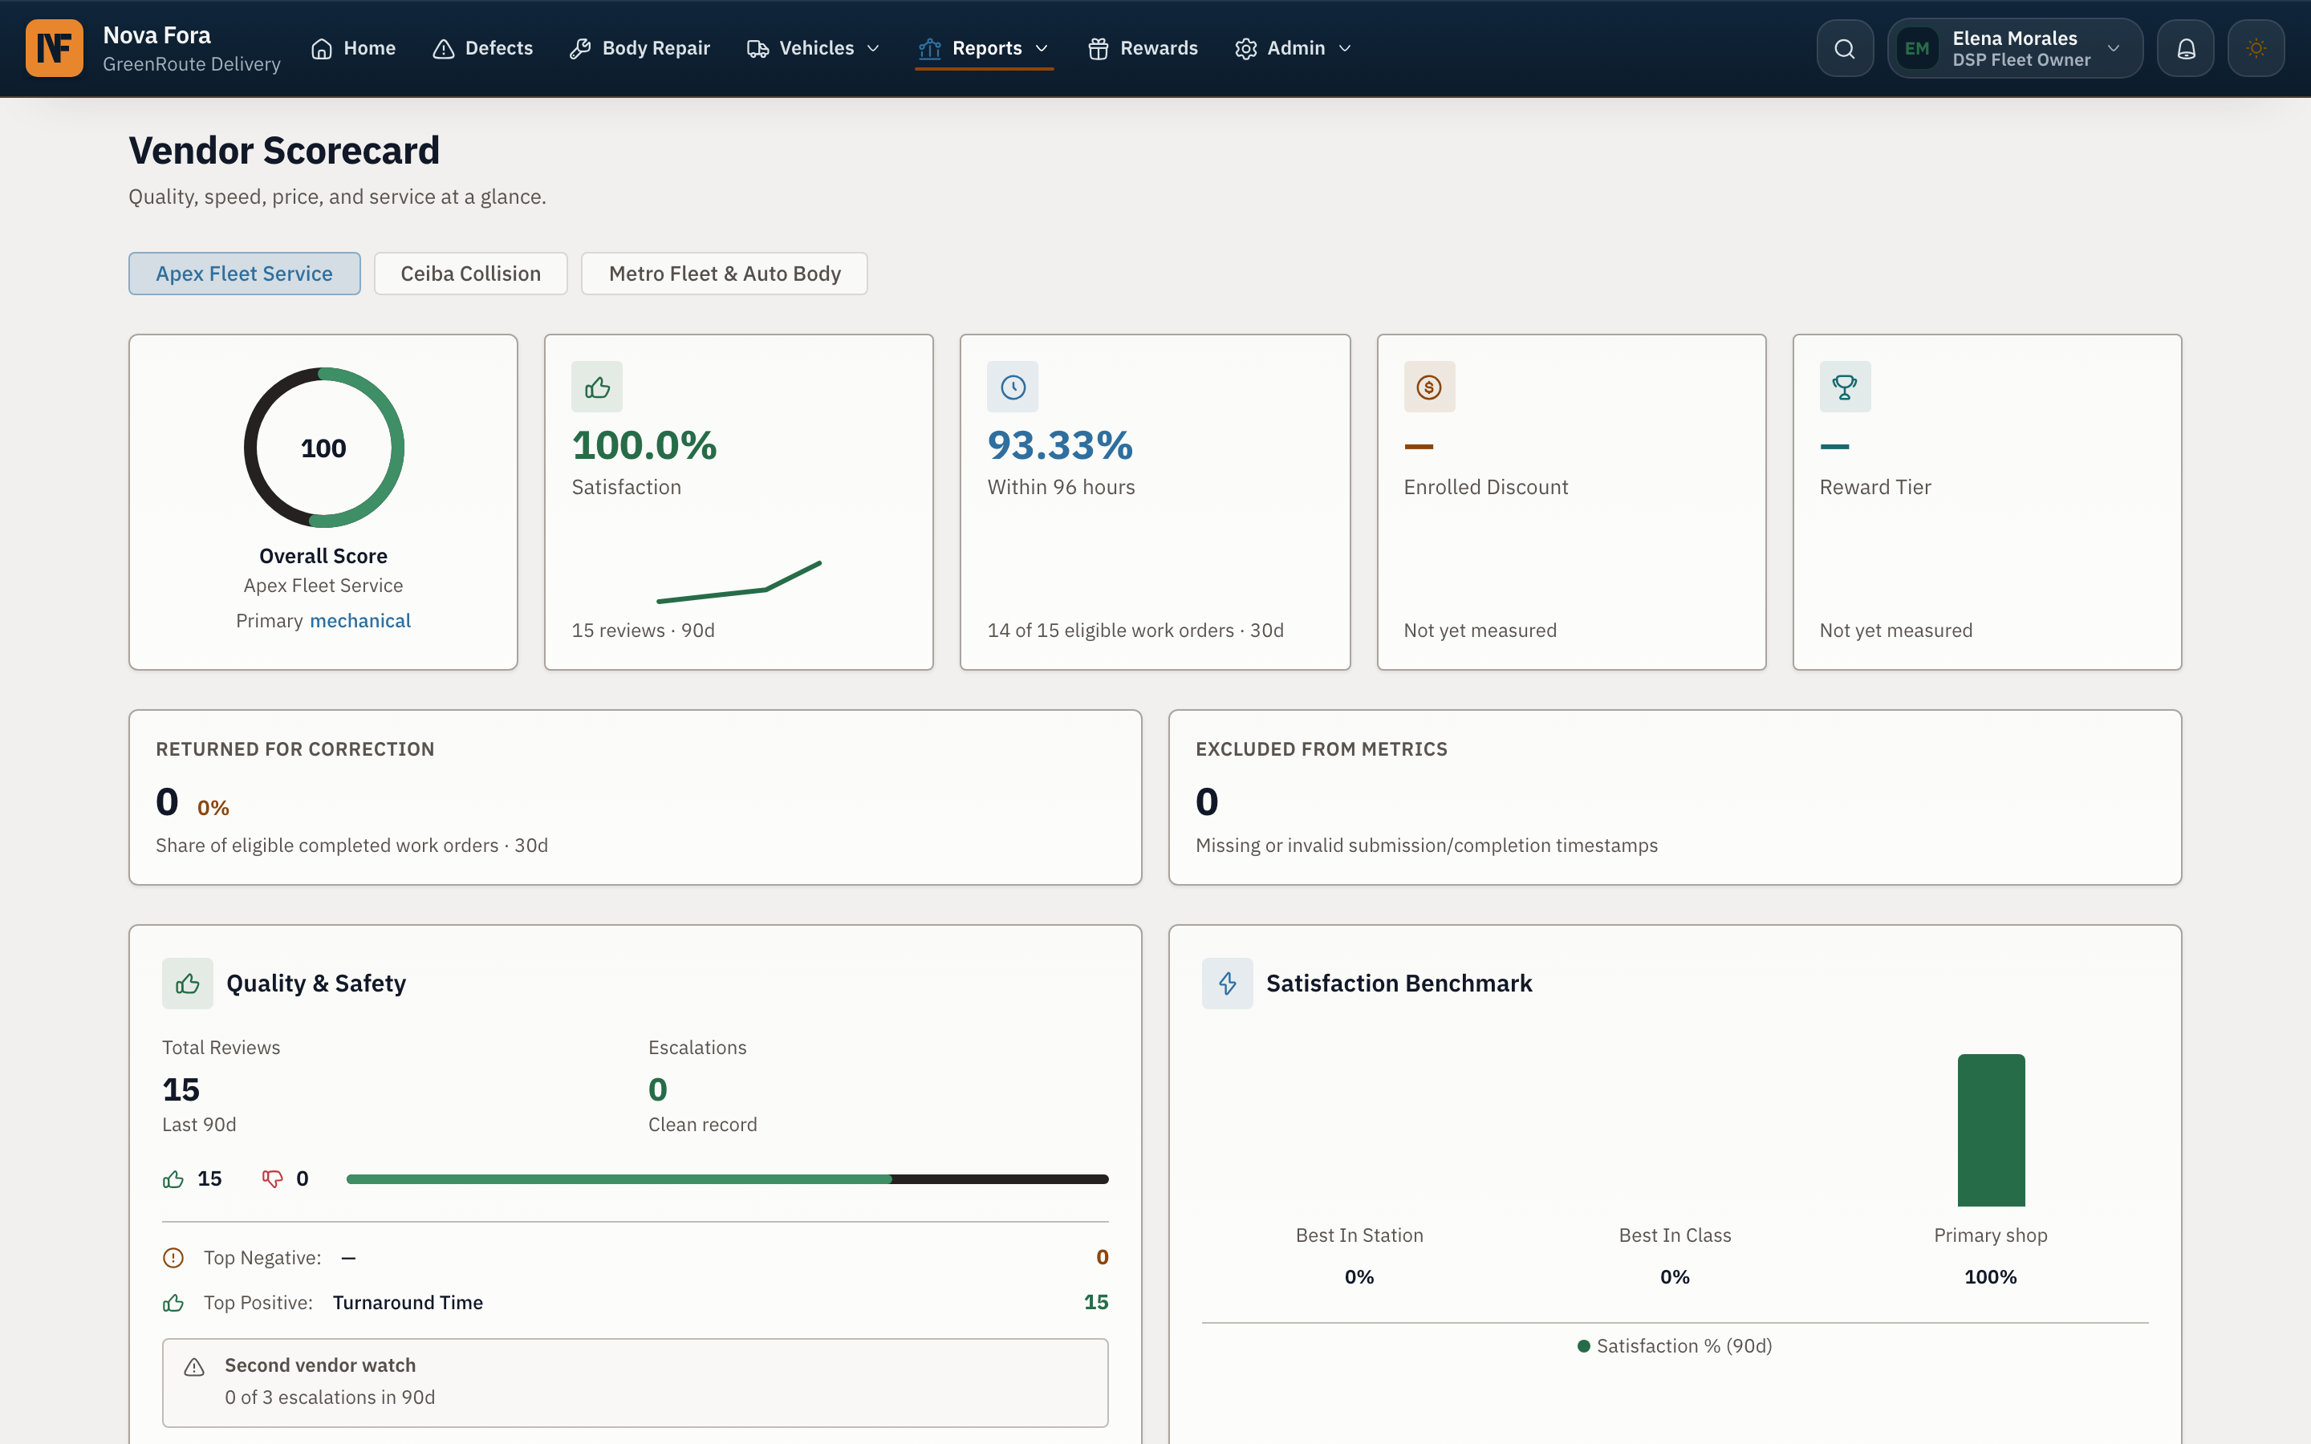Click the thumbs-up count 15 icon
The height and width of the screenshot is (1444, 2311).
[173, 1178]
